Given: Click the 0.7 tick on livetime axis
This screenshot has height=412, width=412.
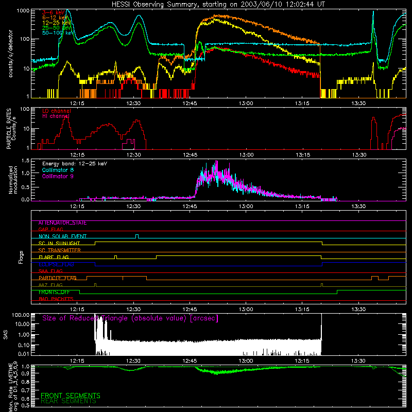Looking at the screenshot, I should 26,390.
